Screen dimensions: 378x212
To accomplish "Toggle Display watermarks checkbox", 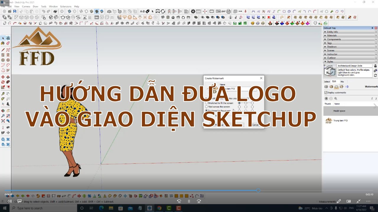I will point(326,92).
